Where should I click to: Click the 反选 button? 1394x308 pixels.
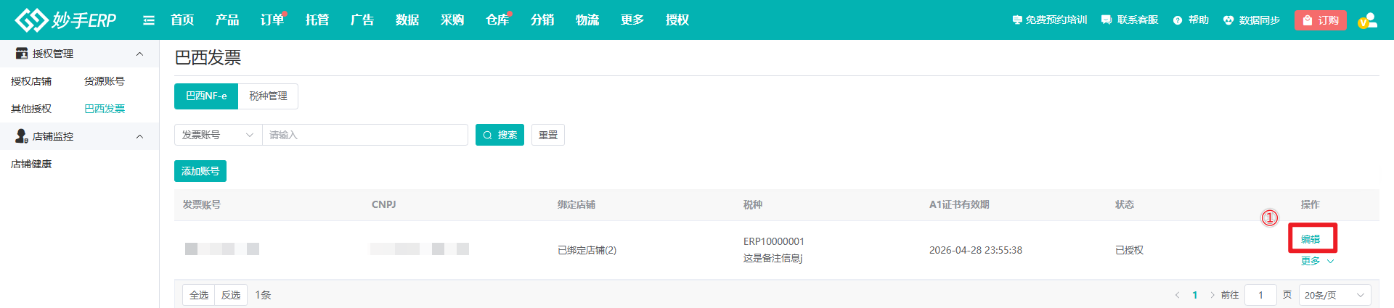[231, 295]
